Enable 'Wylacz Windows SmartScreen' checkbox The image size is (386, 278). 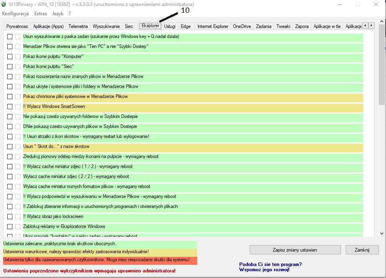click(10, 107)
